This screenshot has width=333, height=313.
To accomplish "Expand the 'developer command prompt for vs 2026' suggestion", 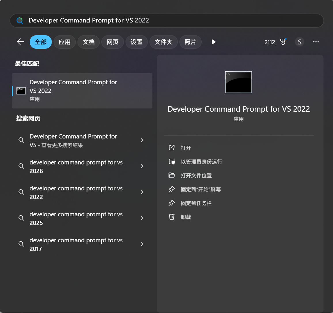I will (x=142, y=166).
